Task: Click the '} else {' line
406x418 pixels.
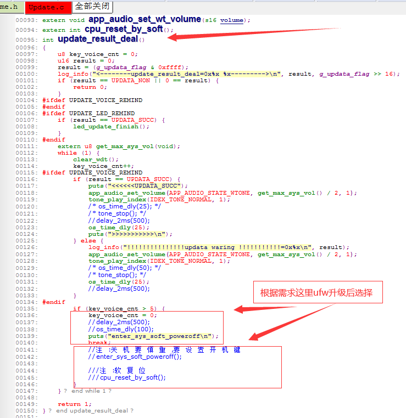Action: pos(88,241)
